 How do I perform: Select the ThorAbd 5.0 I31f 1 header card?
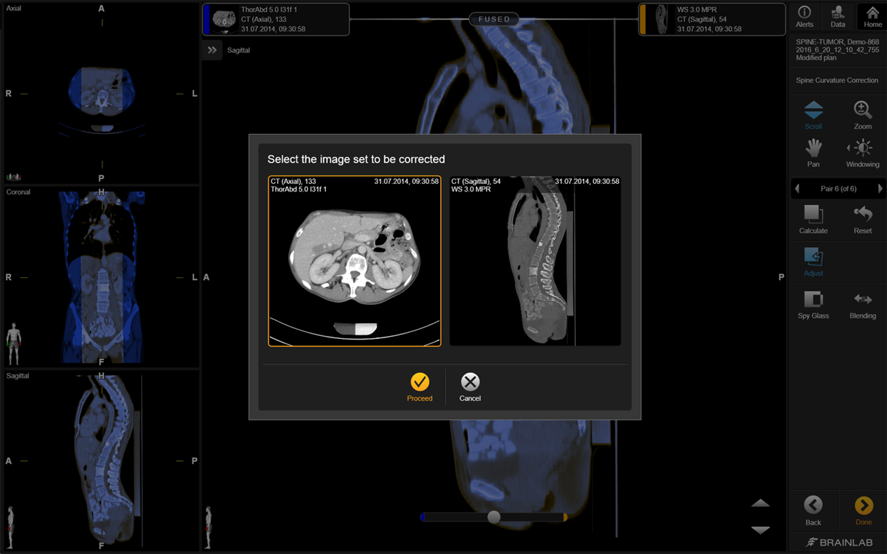click(276, 20)
